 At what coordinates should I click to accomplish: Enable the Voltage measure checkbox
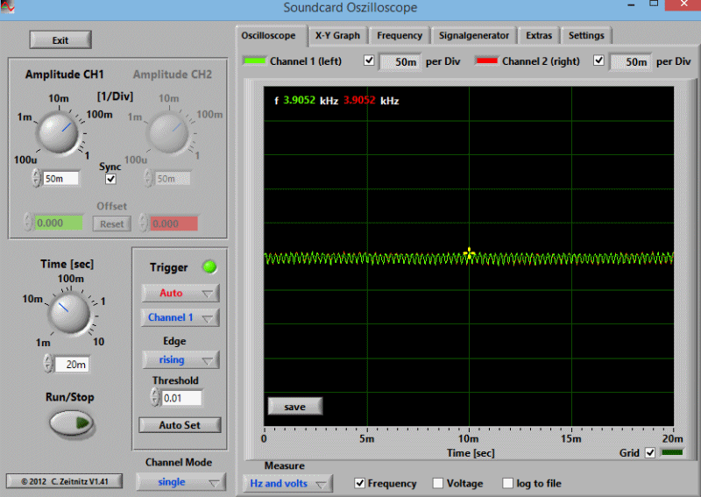coord(438,483)
